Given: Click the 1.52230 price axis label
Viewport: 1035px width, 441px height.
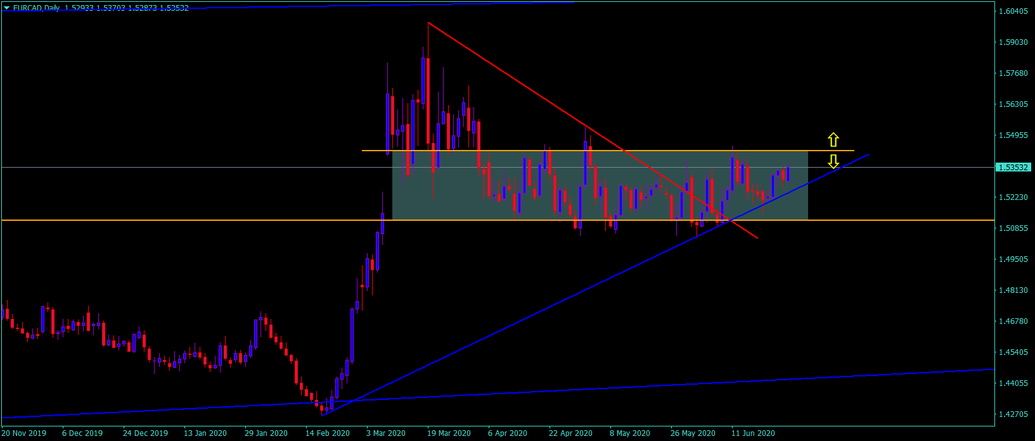Looking at the screenshot, I should 1012,197.
